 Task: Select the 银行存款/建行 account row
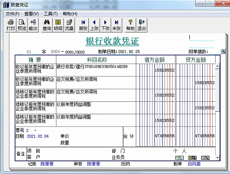96,70
